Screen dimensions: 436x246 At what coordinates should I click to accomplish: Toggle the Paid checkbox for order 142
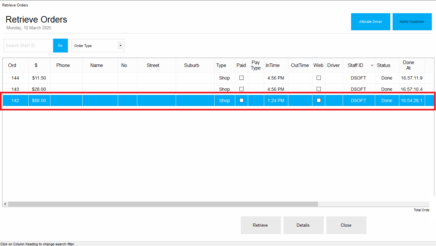pyautogui.click(x=241, y=100)
